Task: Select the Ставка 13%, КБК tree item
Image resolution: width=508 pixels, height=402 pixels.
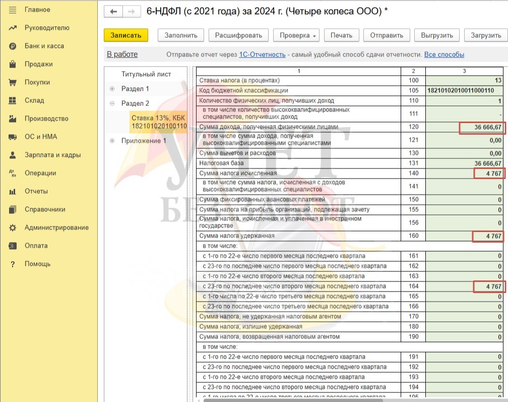Action: (159, 122)
